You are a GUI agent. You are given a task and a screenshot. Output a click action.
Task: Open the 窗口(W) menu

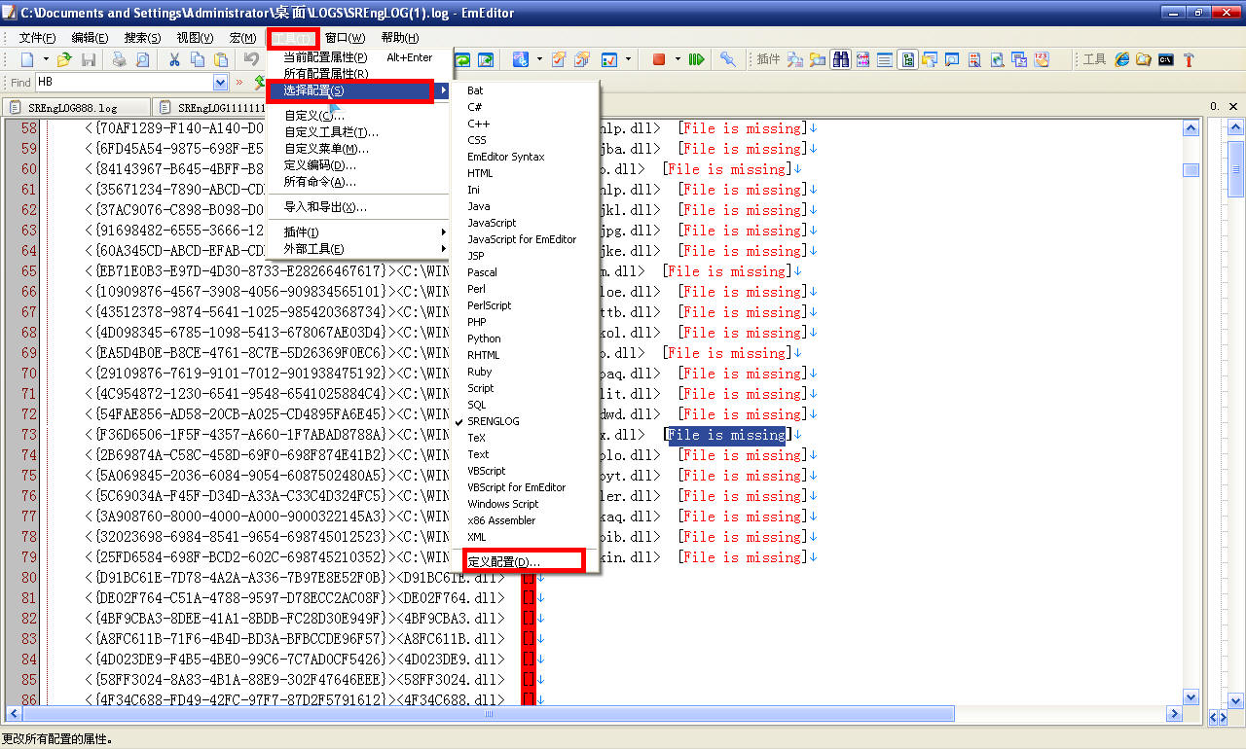pyautogui.click(x=345, y=38)
